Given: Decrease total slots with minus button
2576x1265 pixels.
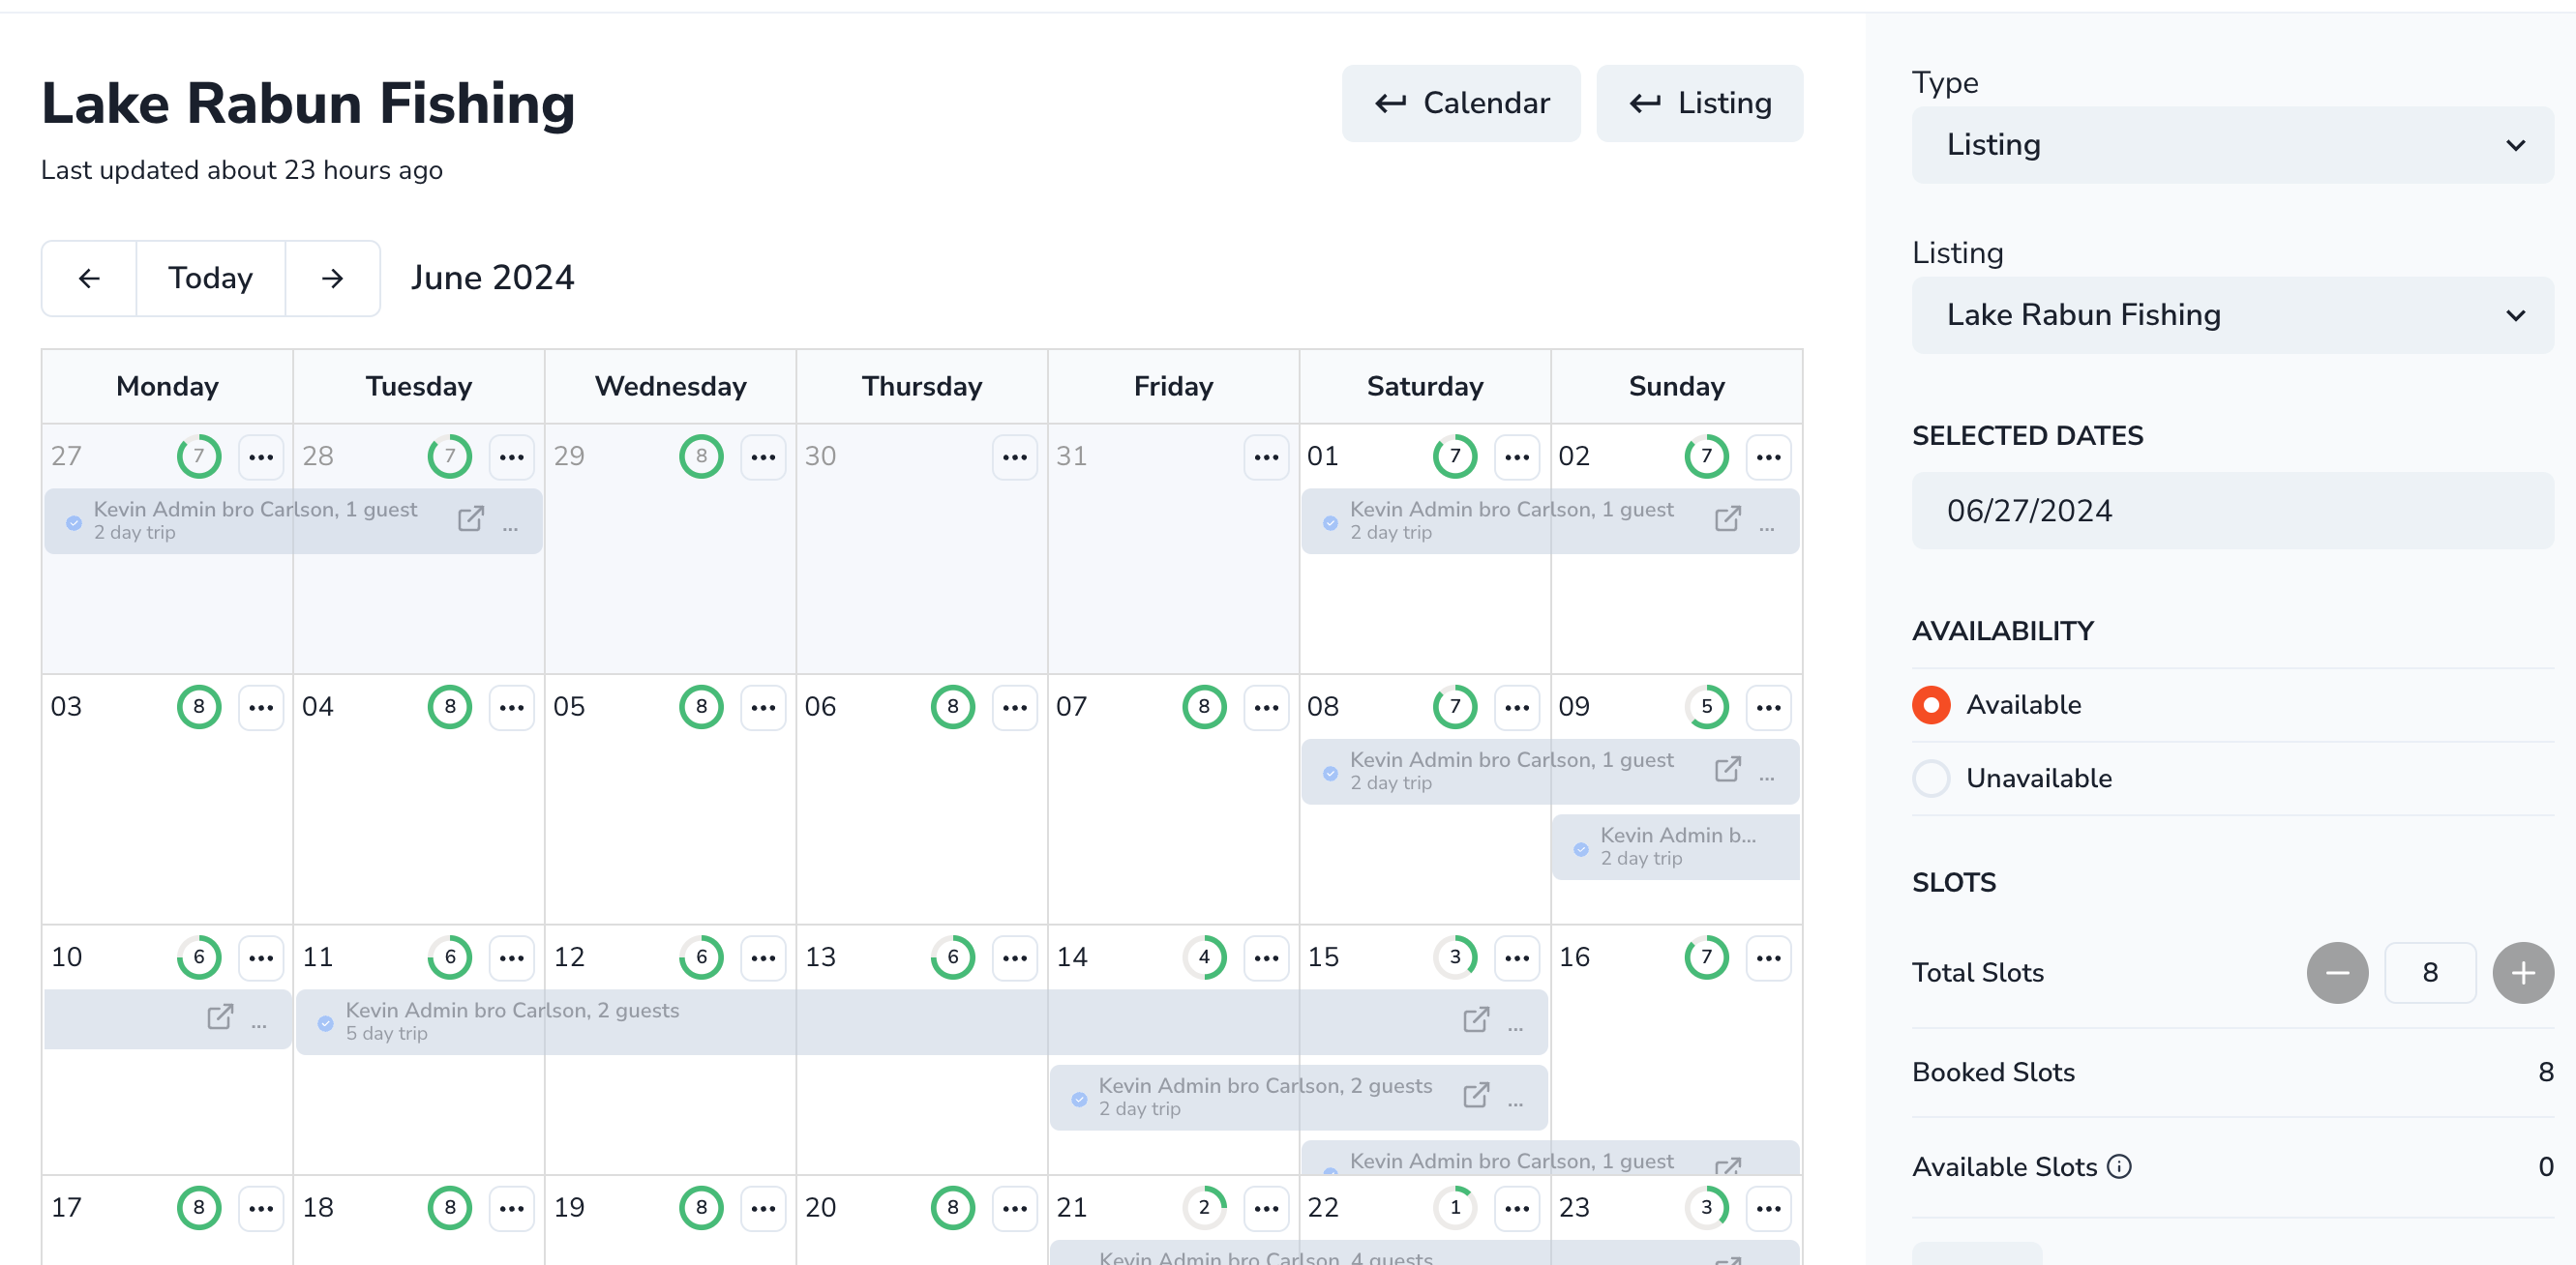Looking at the screenshot, I should tap(2337, 972).
